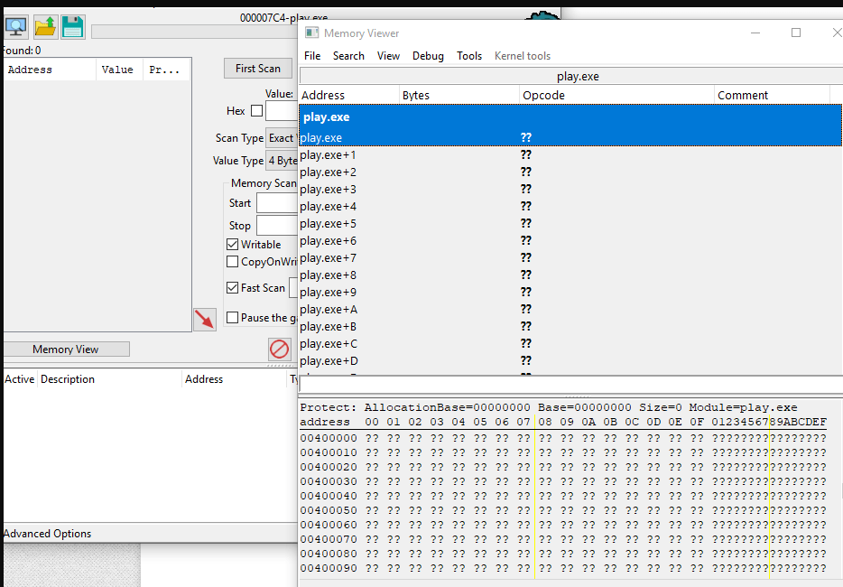Screen dimensions: 843x587
Task: Open the Search menu in Memory Viewer
Action: coord(348,56)
